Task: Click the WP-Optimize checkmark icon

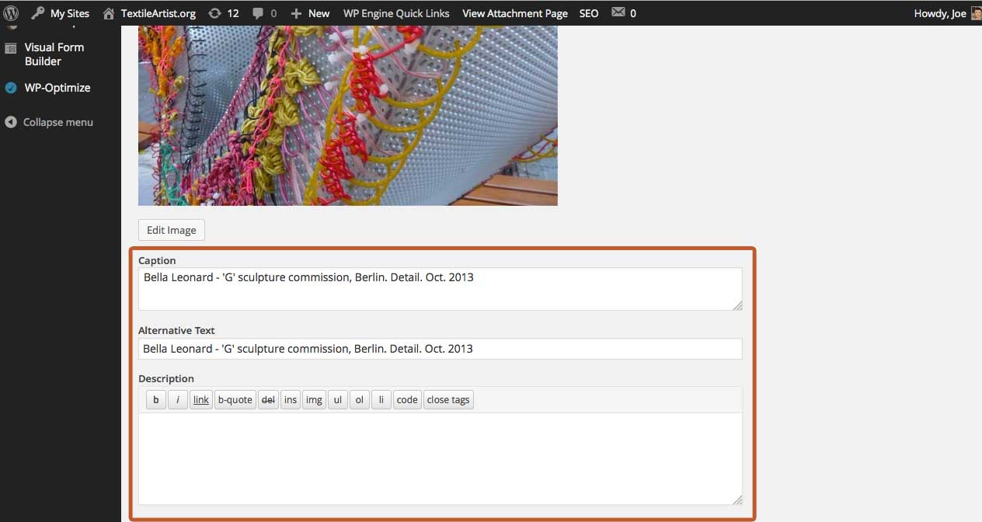Action: click(11, 88)
